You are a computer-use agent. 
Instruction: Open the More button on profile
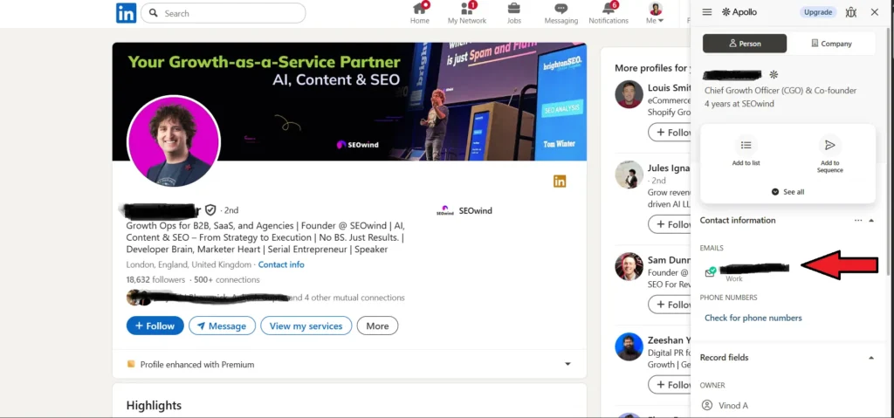point(377,325)
